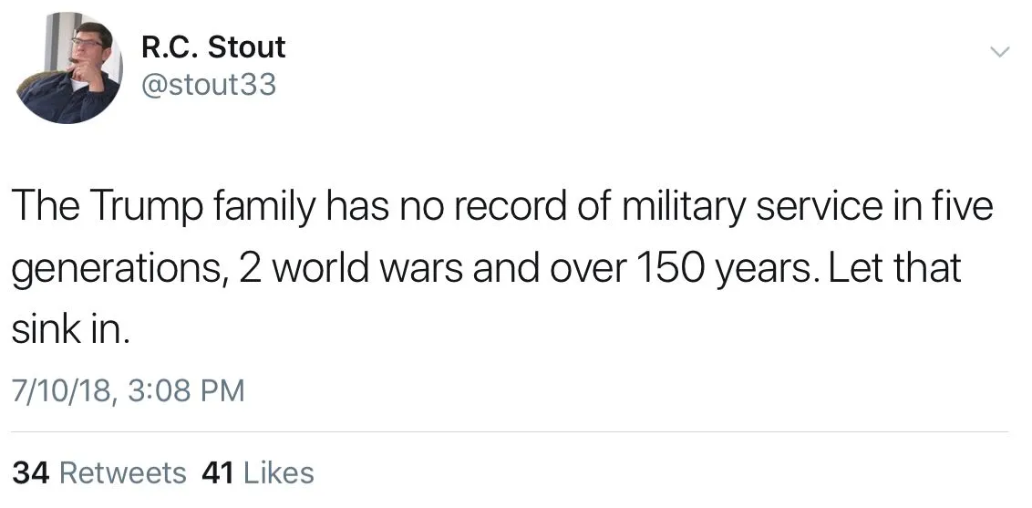
Task: Click the bold 41 like count
Action: click(217, 472)
